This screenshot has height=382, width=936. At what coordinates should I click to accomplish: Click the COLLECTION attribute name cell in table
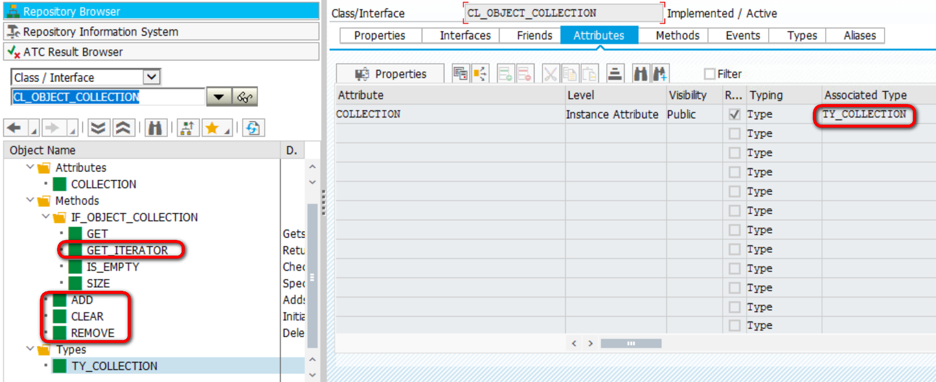pos(450,114)
